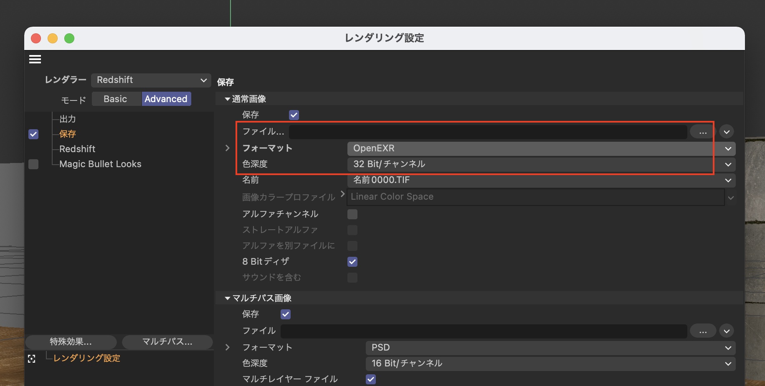The width and height of the screenshot is (765, 386).
Task: Switch mode to Basic
Action: [x=116, y=99]
